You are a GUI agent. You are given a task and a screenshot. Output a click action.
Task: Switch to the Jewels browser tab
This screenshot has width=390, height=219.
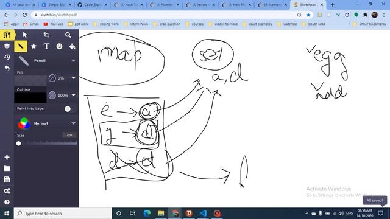[x=201, y=5]
